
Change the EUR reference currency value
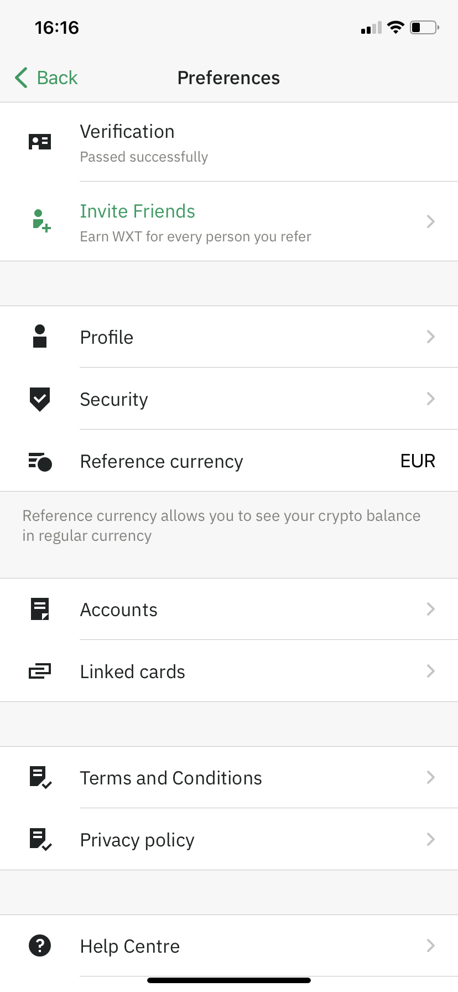418,461
